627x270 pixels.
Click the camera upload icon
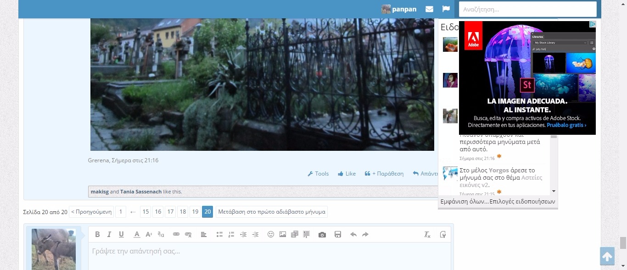322,234
